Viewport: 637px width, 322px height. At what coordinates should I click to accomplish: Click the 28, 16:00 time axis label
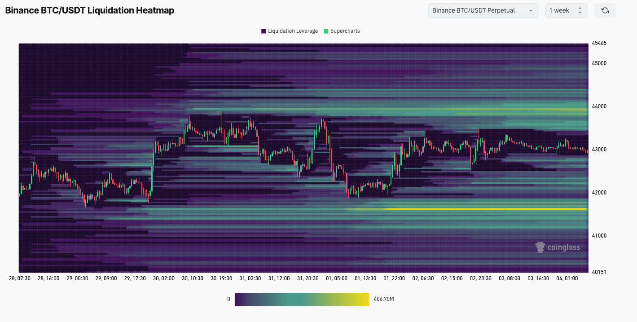[48, 278]
